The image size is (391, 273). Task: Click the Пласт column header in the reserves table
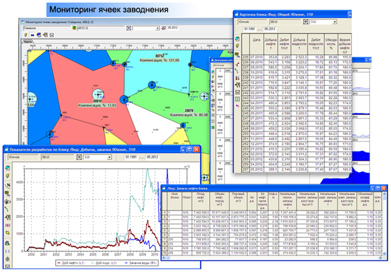(187, 201)
